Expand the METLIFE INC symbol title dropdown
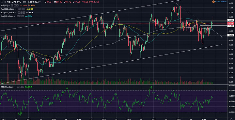 (x=40, y=2)
